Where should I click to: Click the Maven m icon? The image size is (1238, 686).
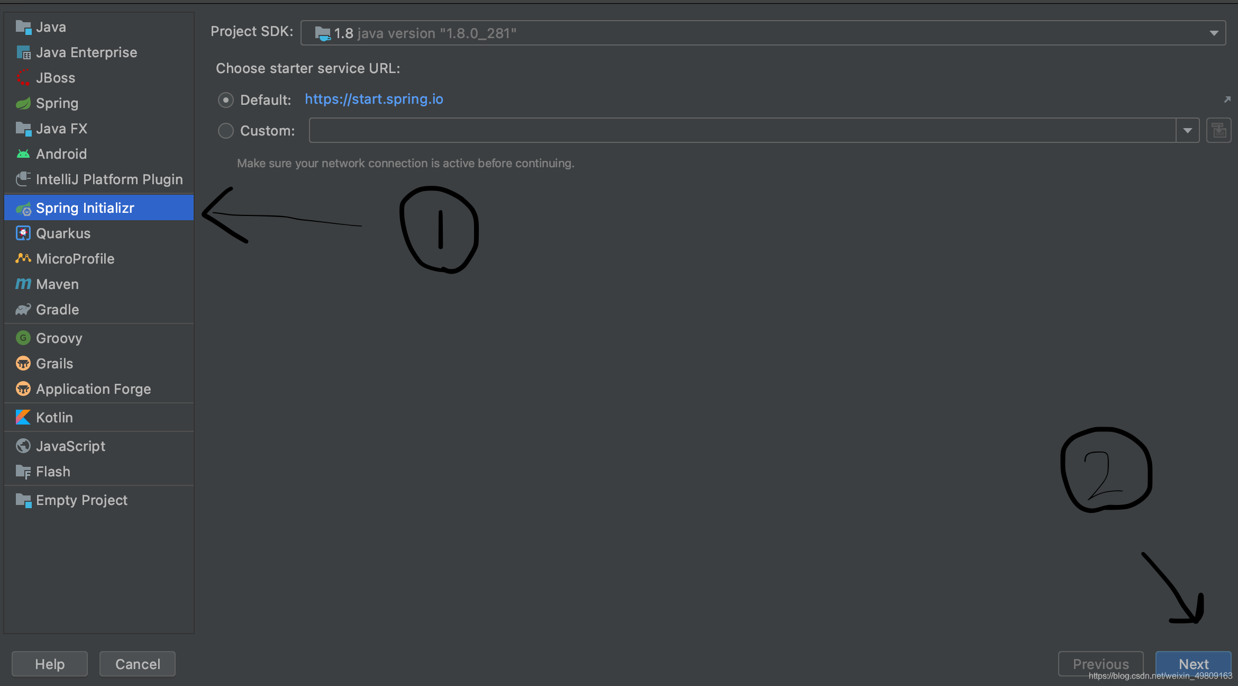(23, 284)
